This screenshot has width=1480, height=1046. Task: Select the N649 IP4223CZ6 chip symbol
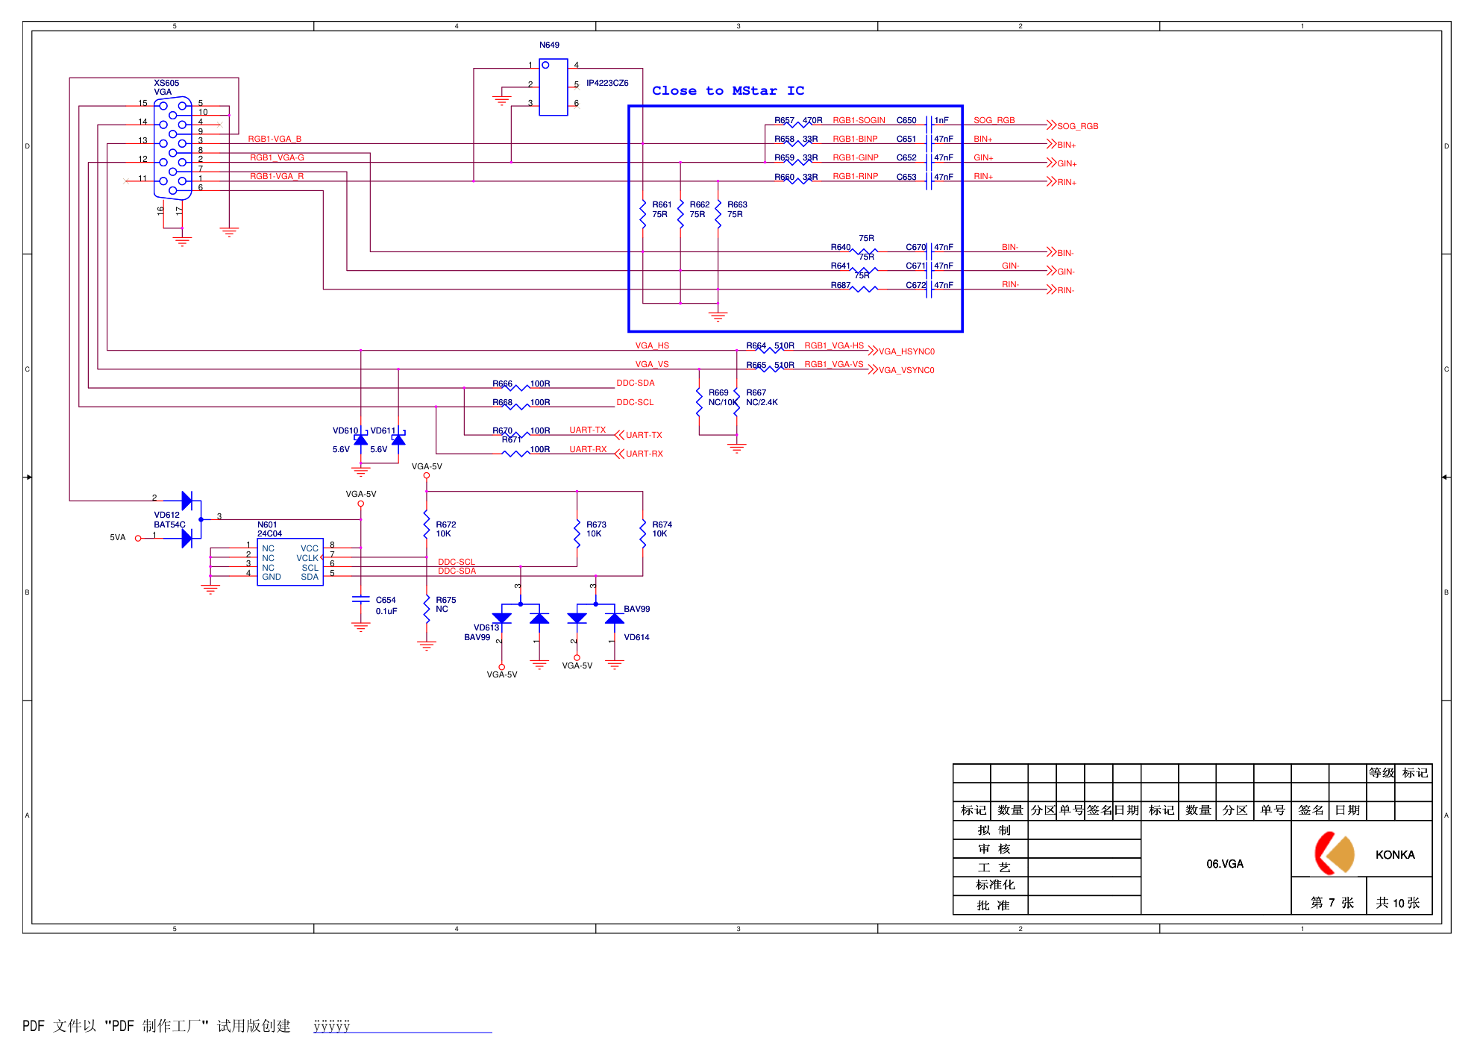pos(553,87)
